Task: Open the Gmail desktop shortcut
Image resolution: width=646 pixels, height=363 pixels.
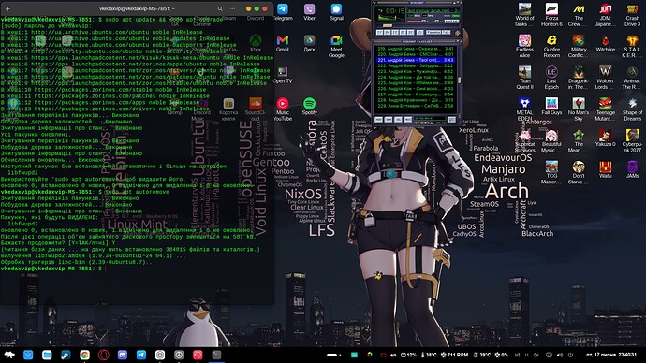Action: tap(283, 43)
